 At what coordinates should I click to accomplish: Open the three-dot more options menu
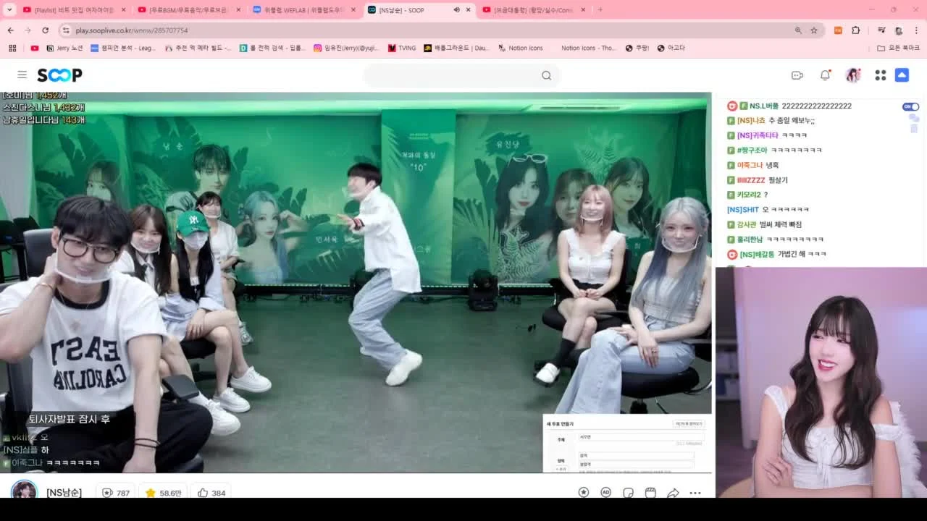pos(695,493)
